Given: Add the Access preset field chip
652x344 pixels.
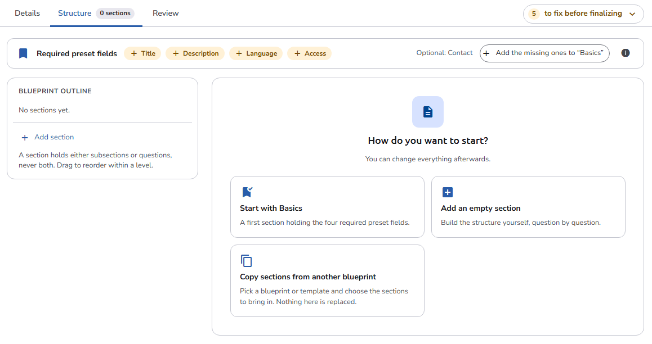Looking at the screenshot, I should [x=309, y=53].
